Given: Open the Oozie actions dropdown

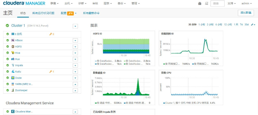Looking at the screenshot, I should coord(75,78).
